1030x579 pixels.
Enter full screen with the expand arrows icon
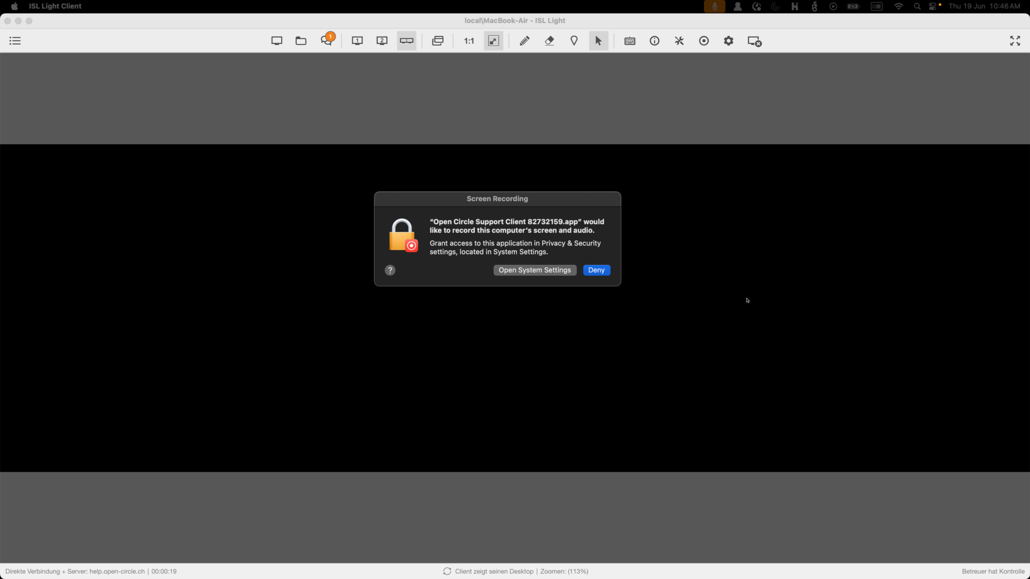1015,41
